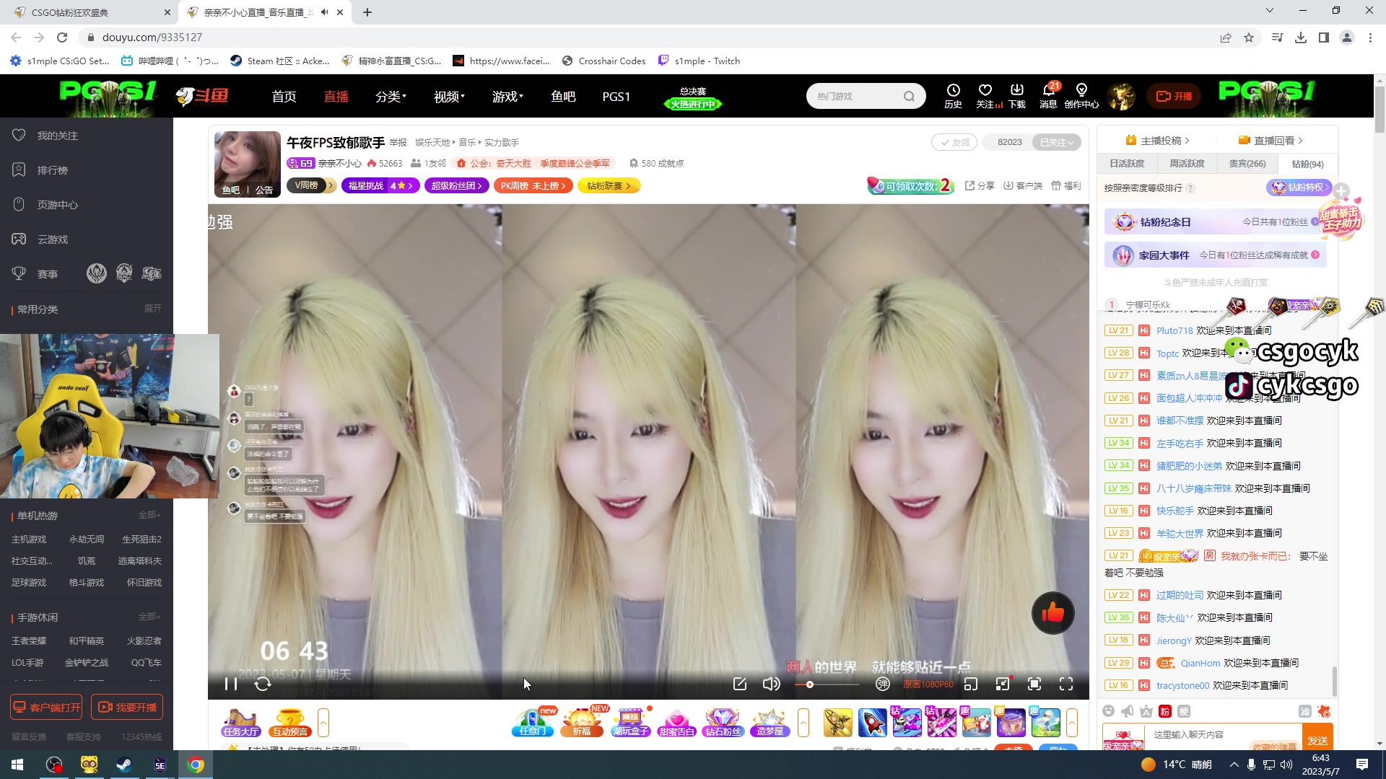Open 任务大厅 task hall icon
This screenshot has width=1386, height=779.
tap(241, 722)
